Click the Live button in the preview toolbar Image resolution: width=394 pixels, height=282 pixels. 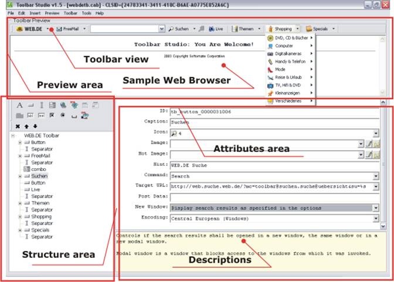216,29
